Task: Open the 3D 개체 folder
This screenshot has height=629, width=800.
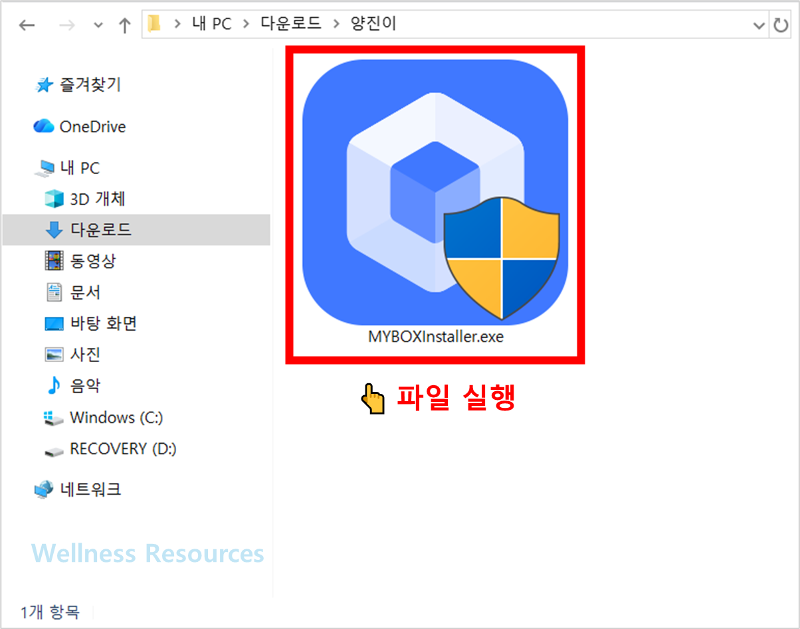Action: pos(84,199)
